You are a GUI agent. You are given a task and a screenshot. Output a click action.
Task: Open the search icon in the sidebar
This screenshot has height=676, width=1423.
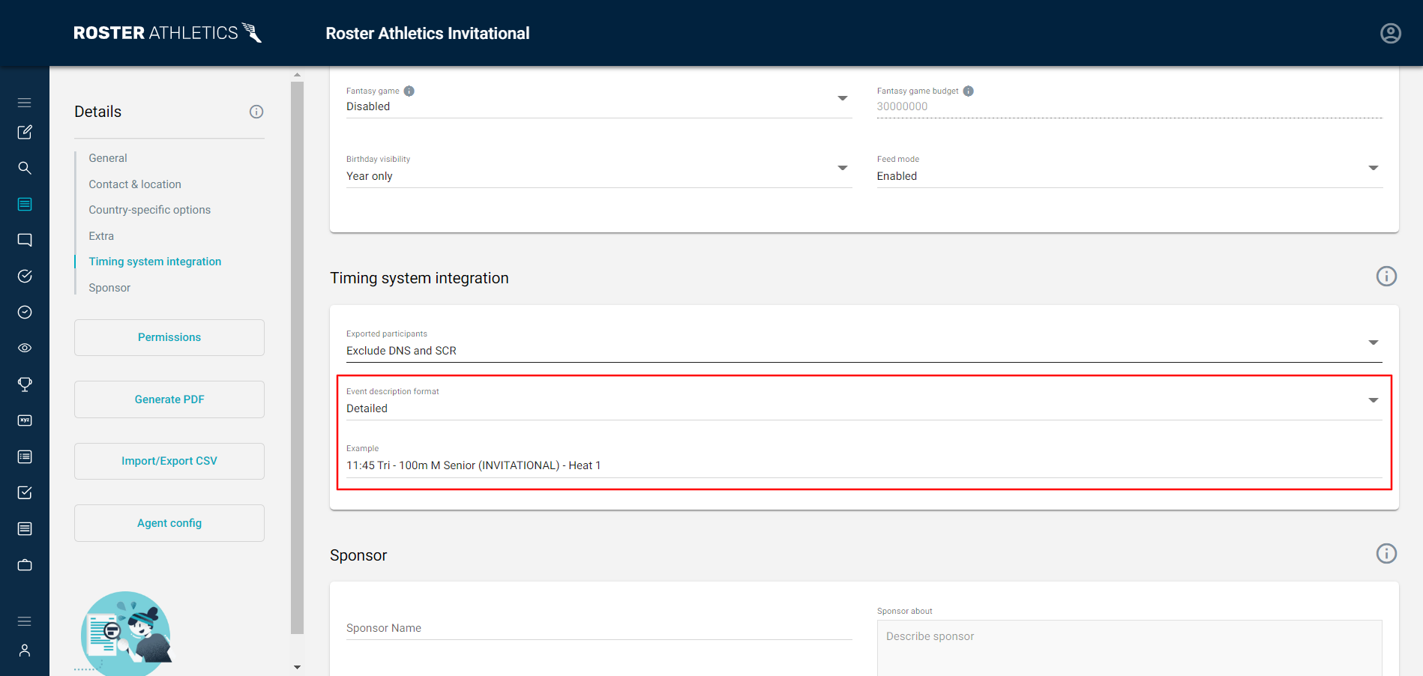25,168
